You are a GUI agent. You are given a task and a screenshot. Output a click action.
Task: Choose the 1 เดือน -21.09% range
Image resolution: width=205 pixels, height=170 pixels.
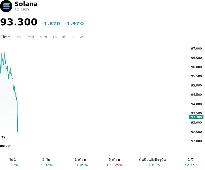(80, 162)
